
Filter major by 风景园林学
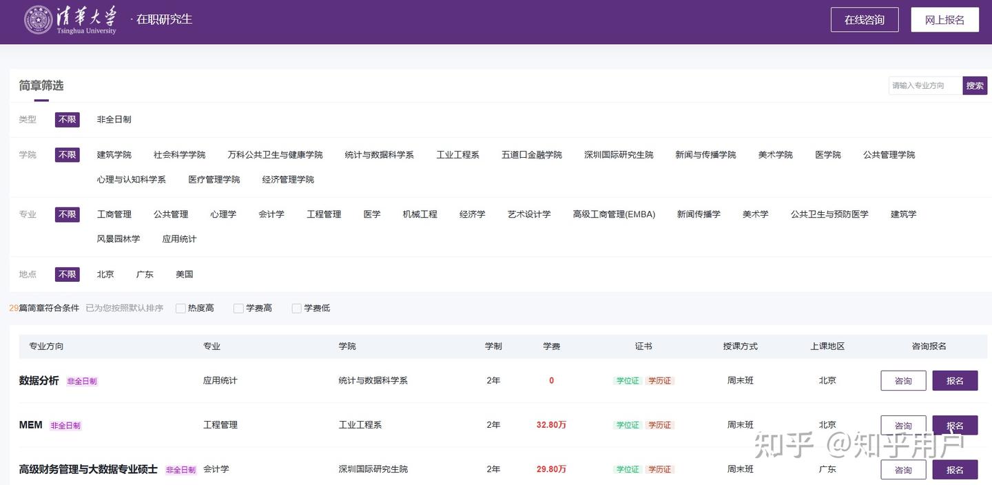coord(118,239)
